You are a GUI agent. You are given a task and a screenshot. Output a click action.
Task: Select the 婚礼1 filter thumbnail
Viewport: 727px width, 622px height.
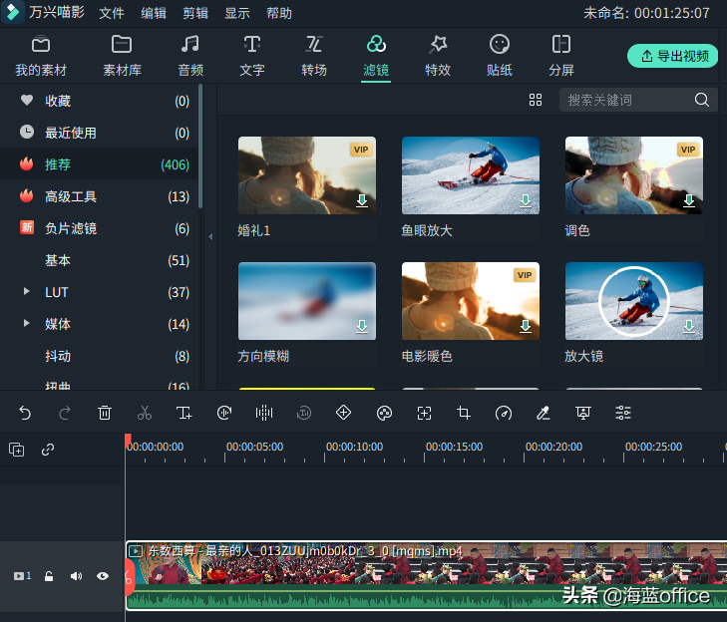[x=306, y=175]
